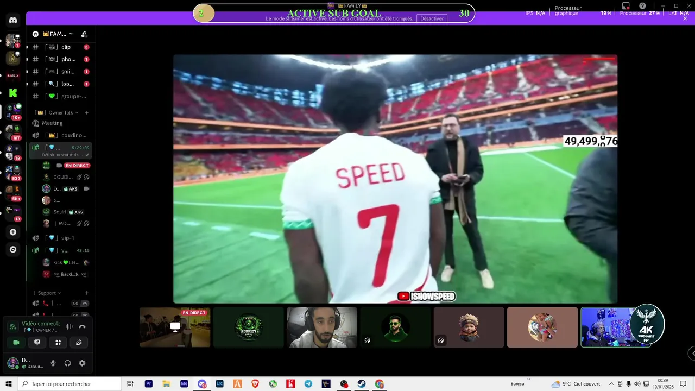Open Steam from taskbar

362,384
